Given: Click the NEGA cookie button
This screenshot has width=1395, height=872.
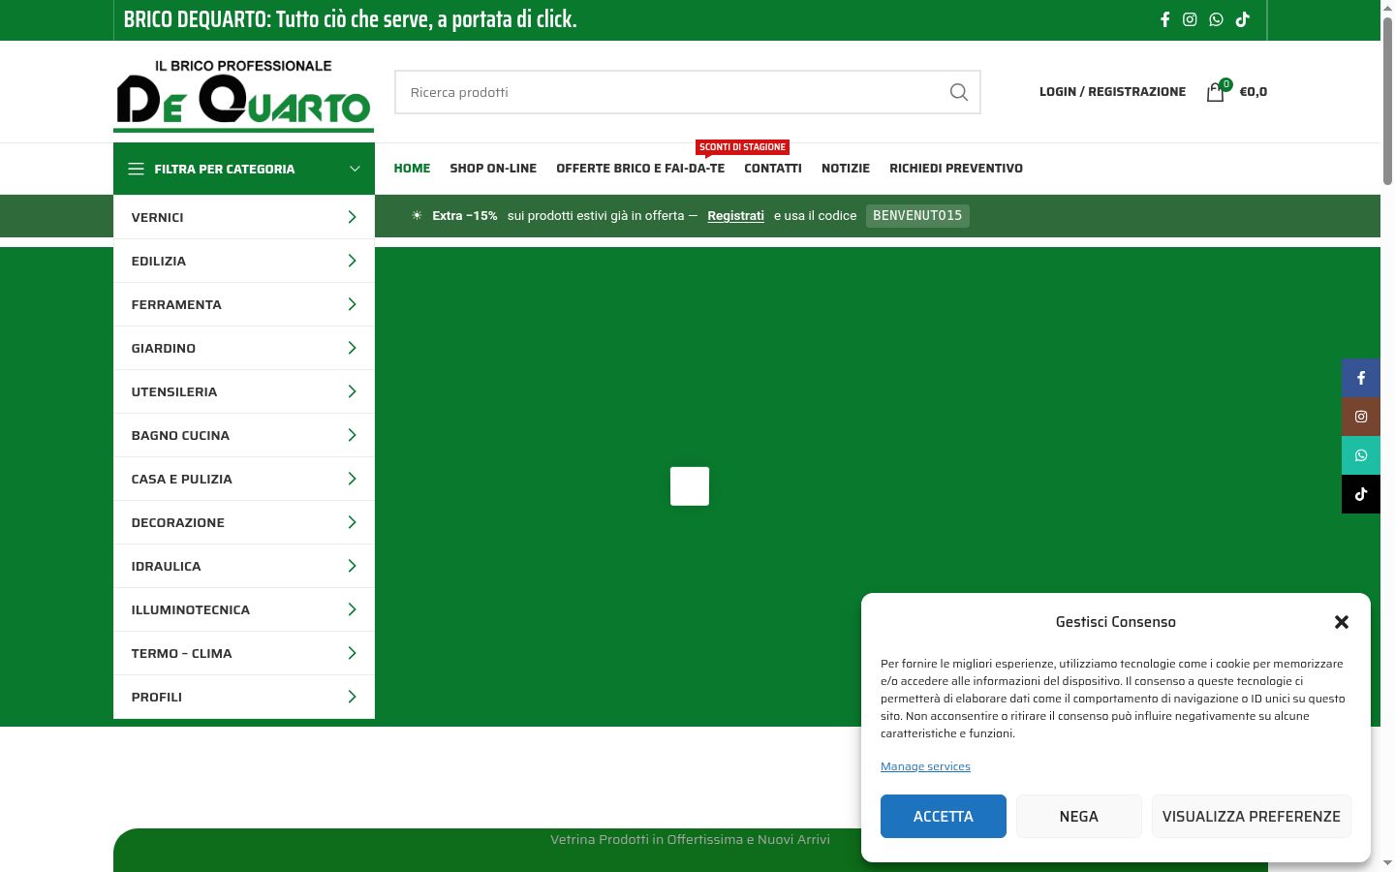Looking at the screenshot, I should pos(1079,816).
